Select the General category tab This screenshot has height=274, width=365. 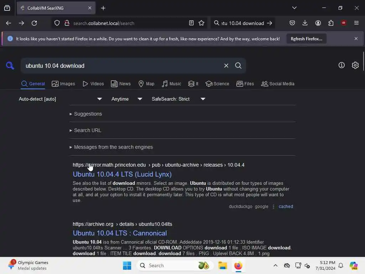pyautogui.click(x=33, y=84)
